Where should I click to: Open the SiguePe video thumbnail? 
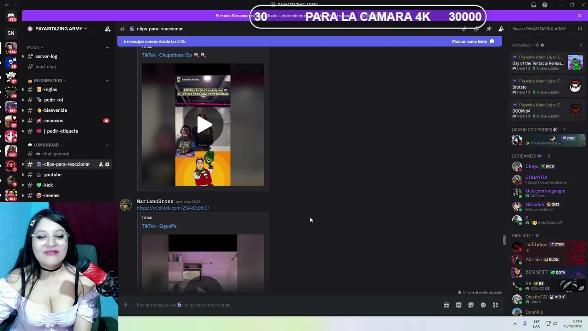pyautogui.click(x=203, y=263)
